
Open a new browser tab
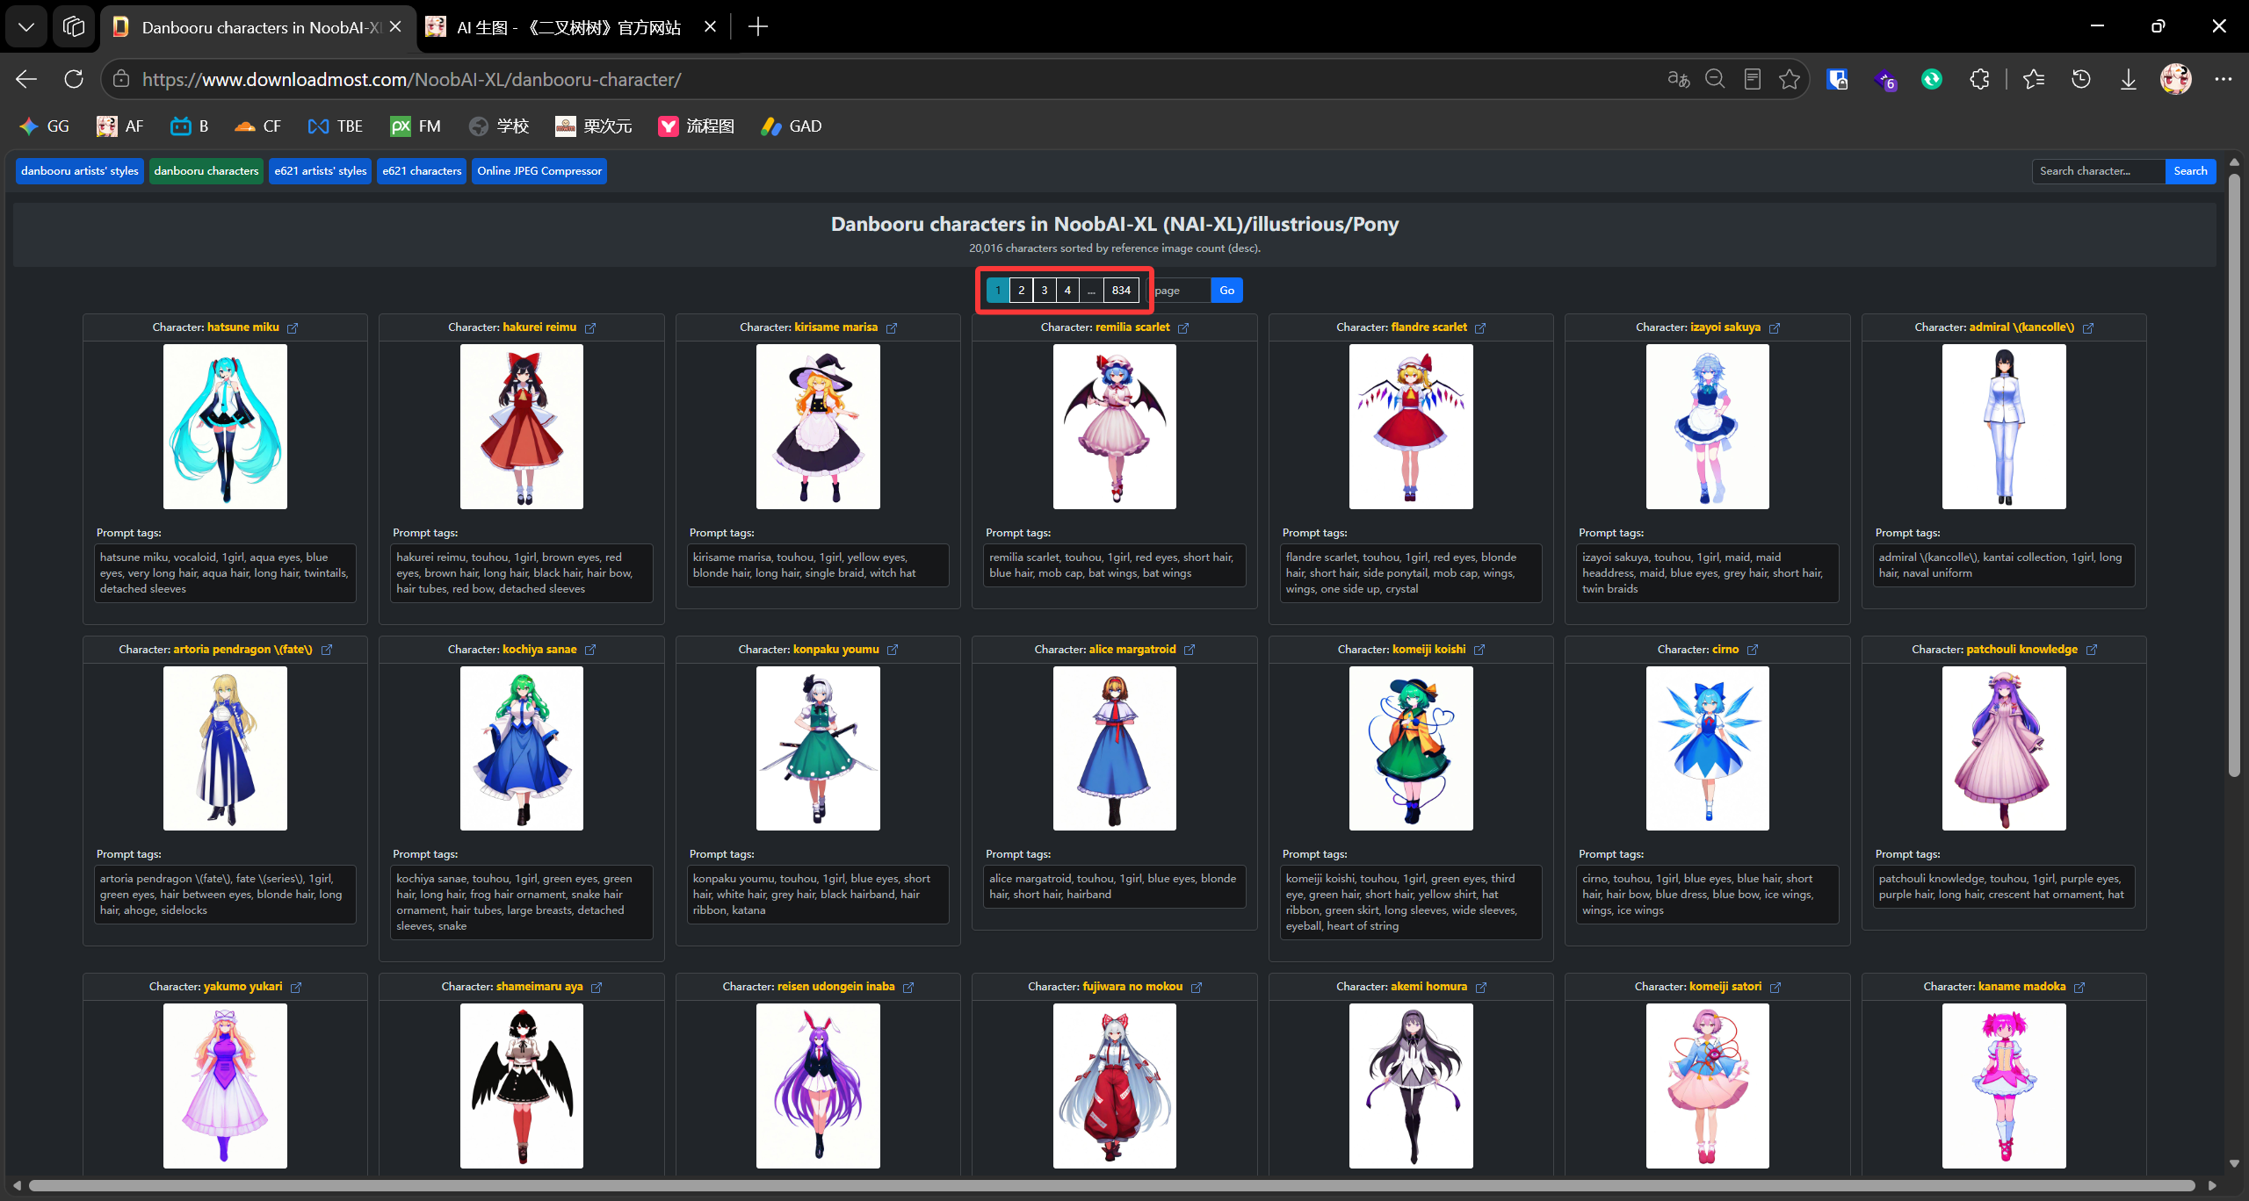757,26
